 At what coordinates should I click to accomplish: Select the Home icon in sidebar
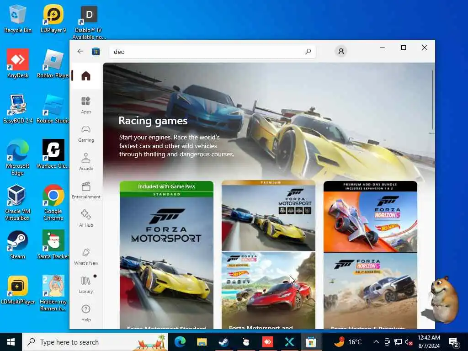(86, 76)
